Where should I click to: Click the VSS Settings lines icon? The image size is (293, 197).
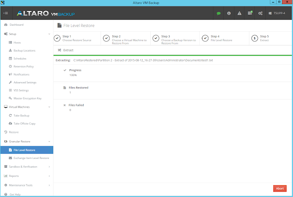coord(11,90)
